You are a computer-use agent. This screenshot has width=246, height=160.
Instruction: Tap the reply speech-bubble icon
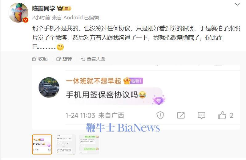[201, 115]
